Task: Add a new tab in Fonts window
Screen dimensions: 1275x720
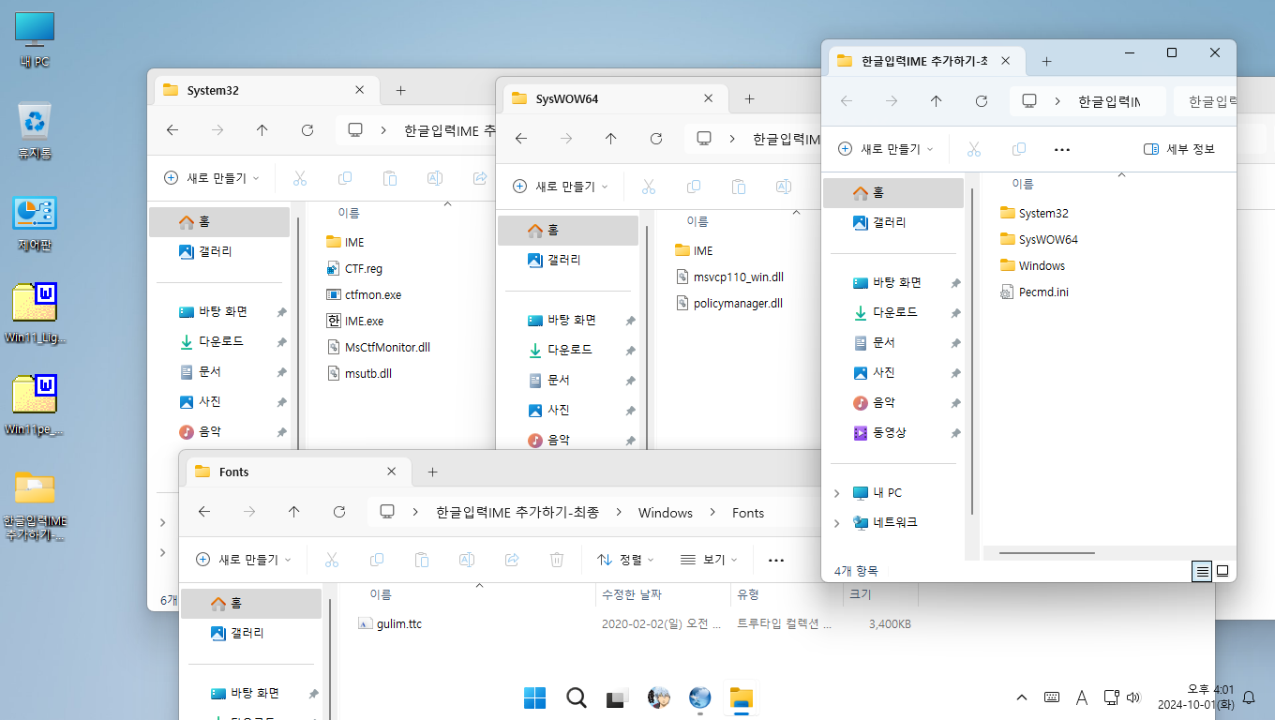Action: coord(432,472)
